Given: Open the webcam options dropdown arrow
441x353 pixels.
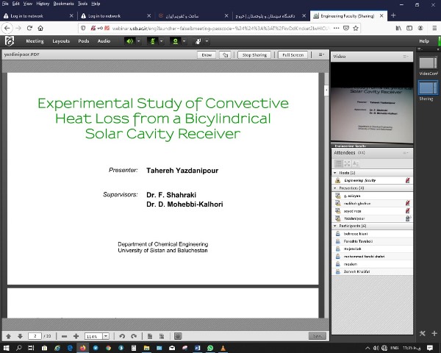Looking at the screenshot, I should click(184, 41).
